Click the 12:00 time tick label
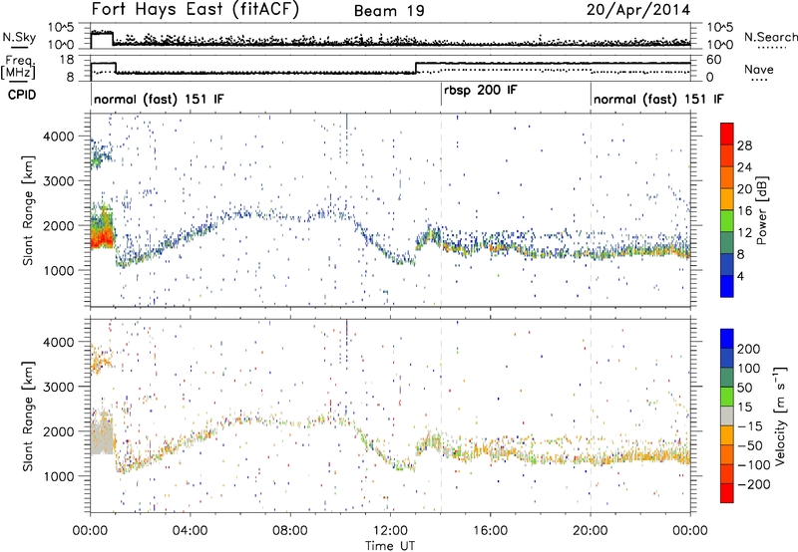 [390, 531]
